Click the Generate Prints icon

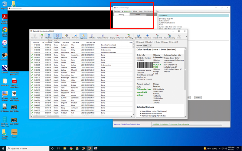point(157,36)
